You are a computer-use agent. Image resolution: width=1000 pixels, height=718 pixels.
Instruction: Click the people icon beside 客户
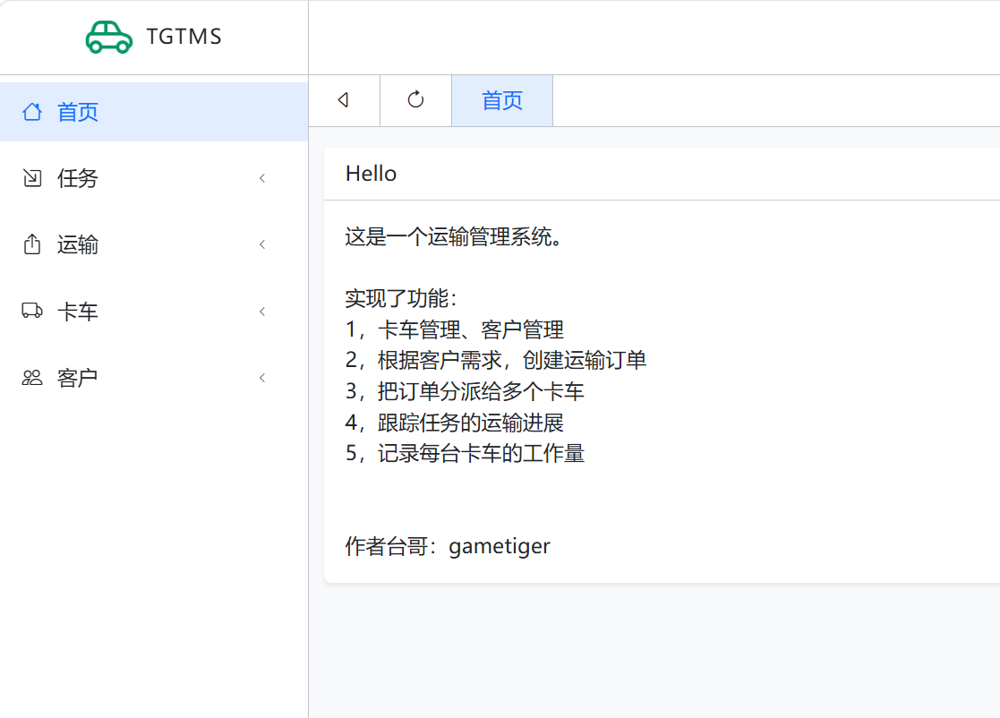[x=32, y=378]
